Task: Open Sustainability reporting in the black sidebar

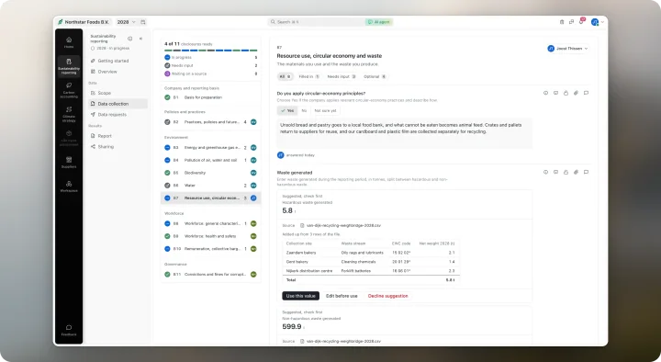Action: [x=69, y=66]
